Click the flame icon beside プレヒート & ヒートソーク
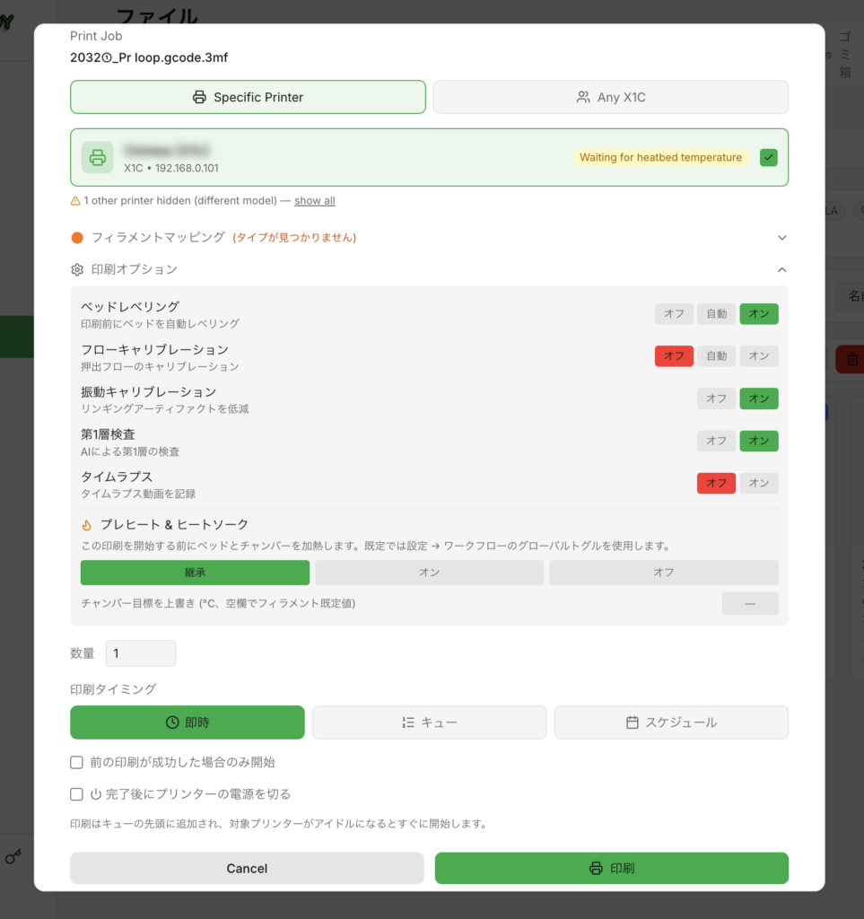 tap(87, 524)
